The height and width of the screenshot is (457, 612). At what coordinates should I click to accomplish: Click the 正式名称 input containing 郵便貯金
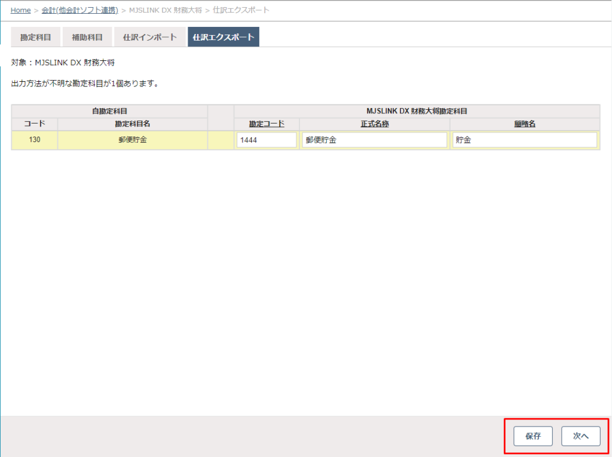(374, 140)
